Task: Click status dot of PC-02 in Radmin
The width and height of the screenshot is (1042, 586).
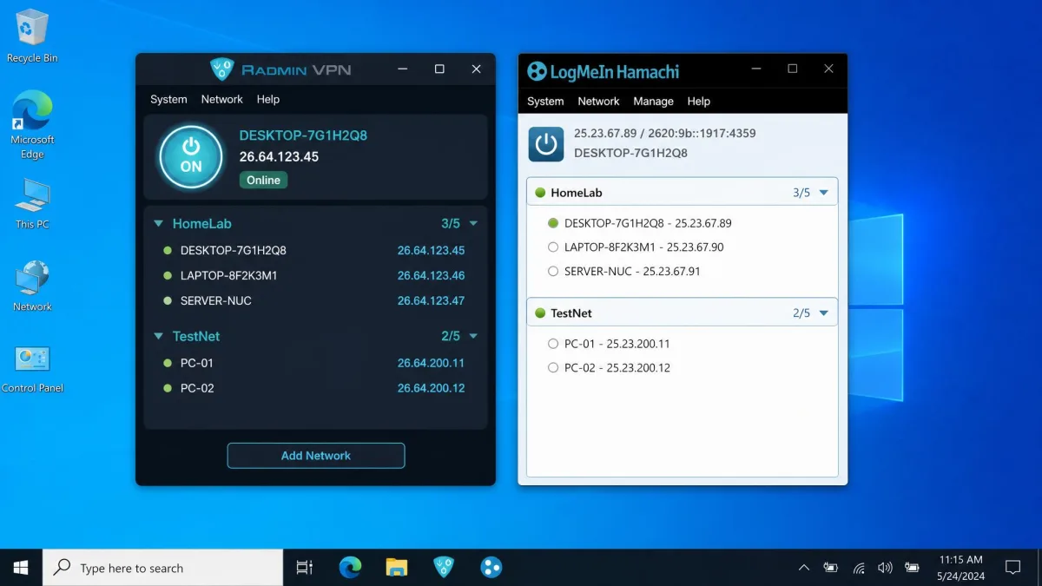Action: pos(168,388)
